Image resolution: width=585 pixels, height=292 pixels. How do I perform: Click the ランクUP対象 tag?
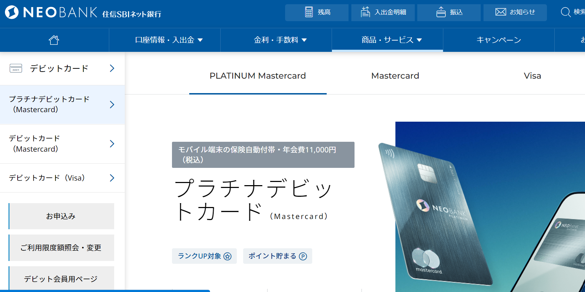(x=204, y=256)
